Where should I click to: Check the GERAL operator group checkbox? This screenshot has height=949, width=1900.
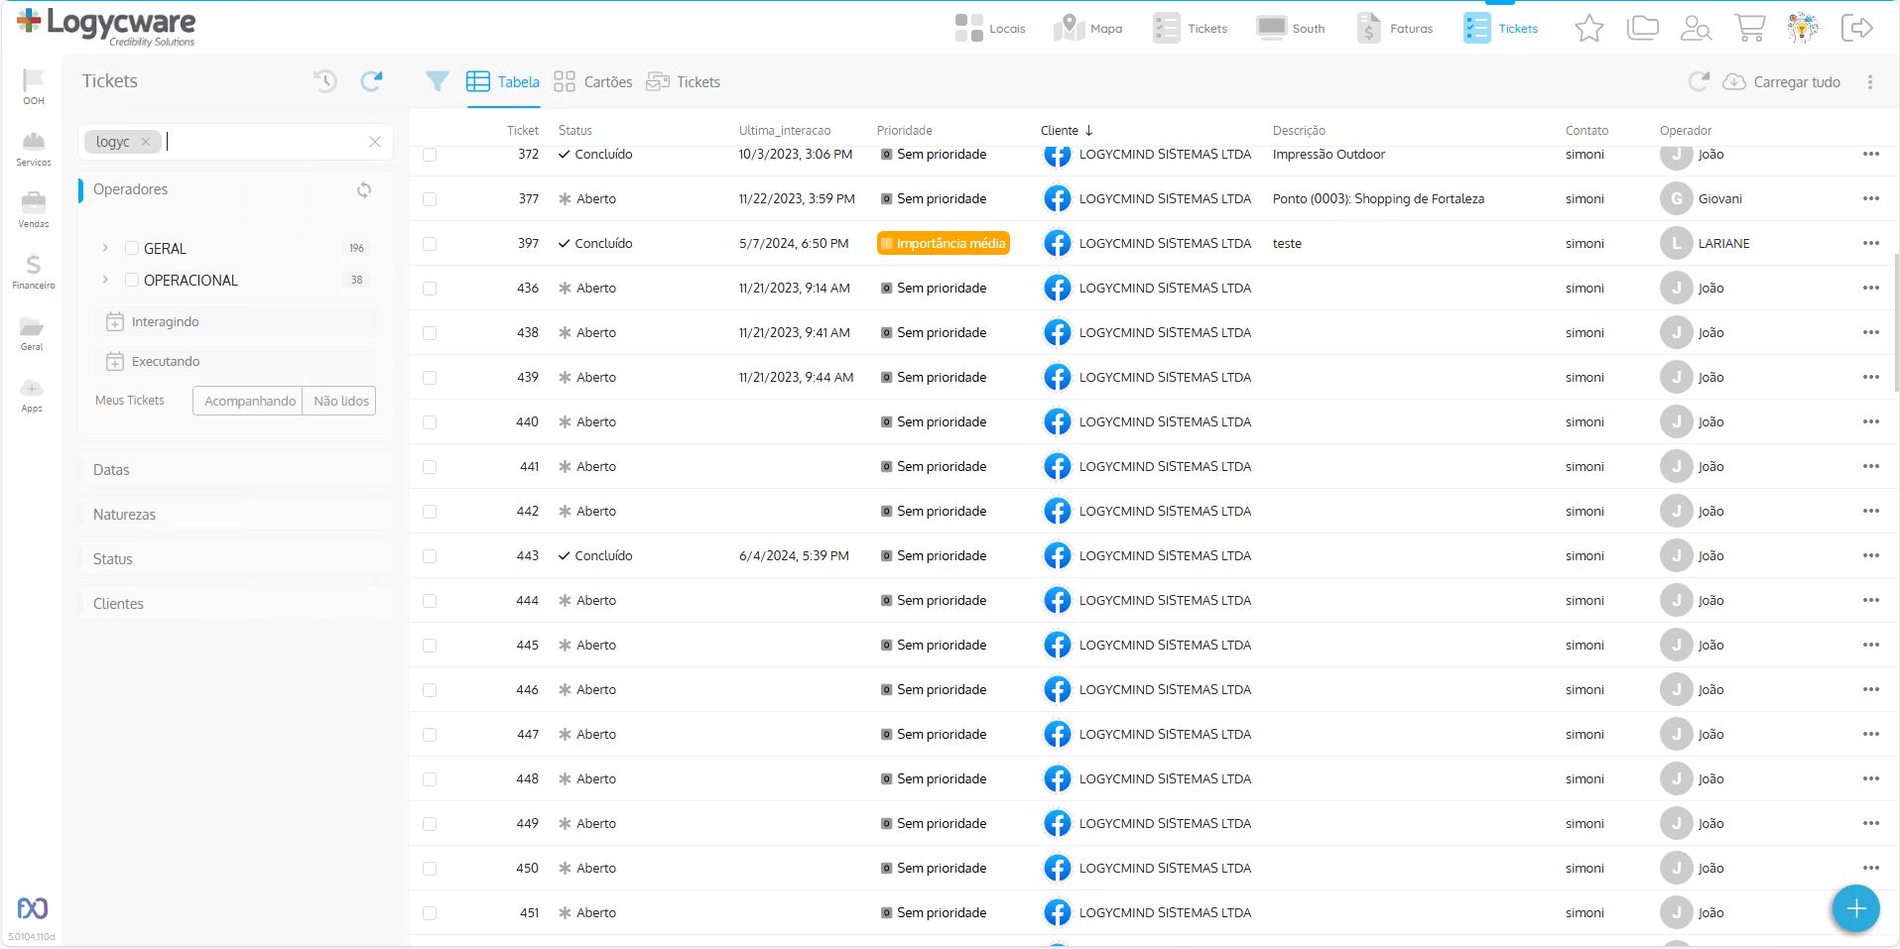point(132,248)
